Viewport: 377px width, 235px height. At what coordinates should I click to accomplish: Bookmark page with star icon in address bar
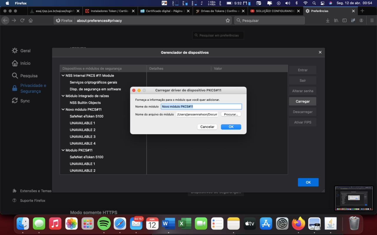coord(228,21)
